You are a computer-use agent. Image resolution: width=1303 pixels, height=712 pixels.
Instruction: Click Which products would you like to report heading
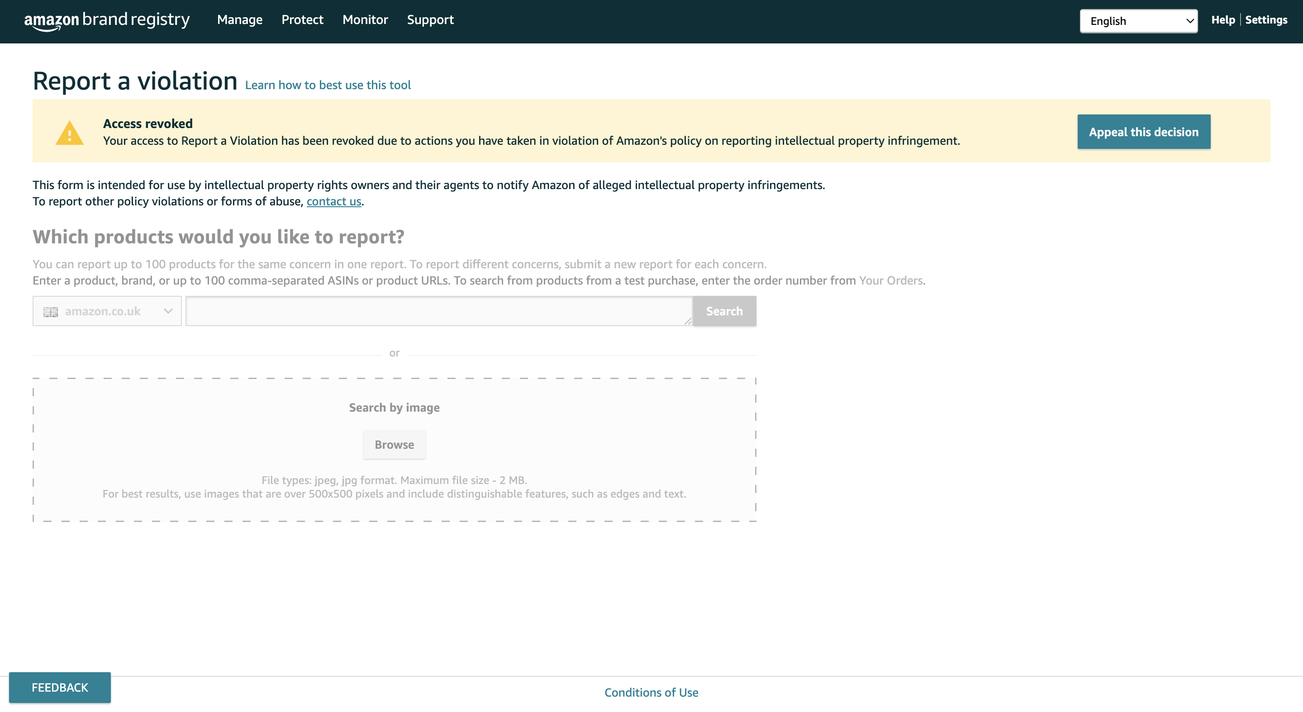click(x=219, y=237)
